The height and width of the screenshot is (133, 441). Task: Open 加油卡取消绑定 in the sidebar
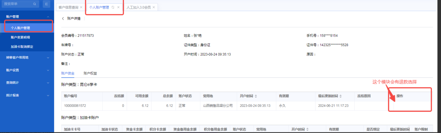(x=22, y=47)
